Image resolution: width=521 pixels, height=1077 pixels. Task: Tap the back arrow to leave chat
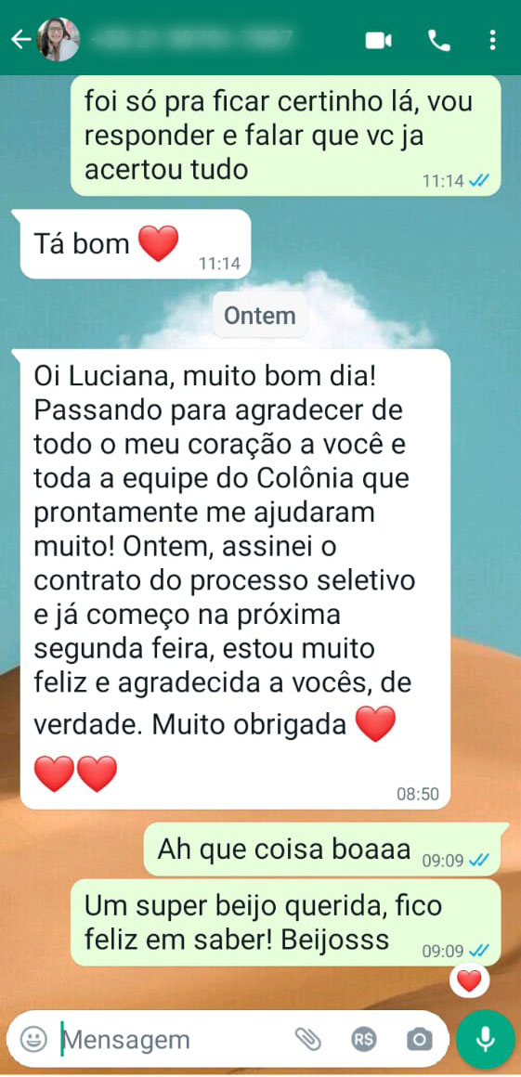20,40
